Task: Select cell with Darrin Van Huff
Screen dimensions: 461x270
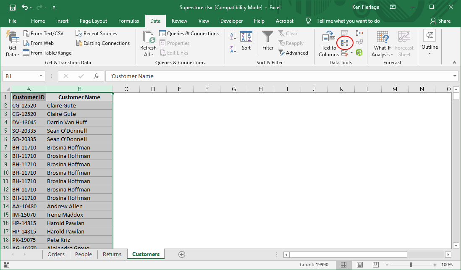Action: tap(79, 122)
